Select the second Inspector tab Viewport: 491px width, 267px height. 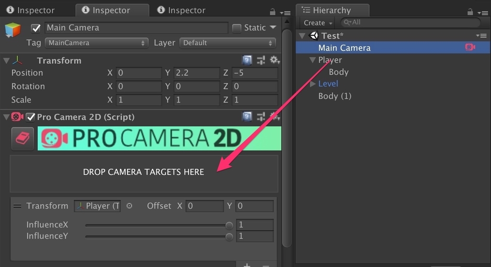point(112,11)
